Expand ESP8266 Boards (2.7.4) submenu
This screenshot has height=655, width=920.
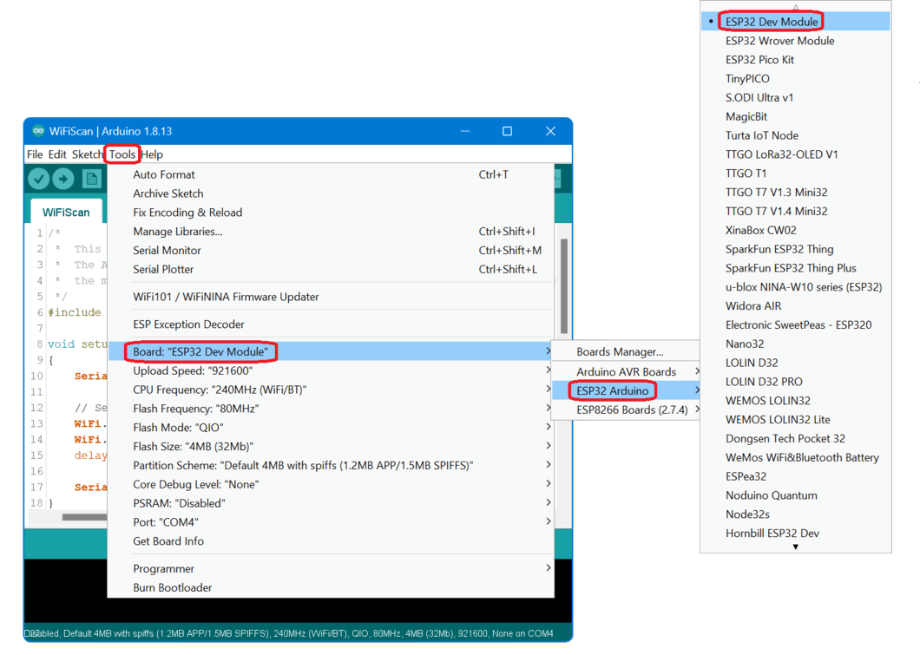pyautogui.click(x=627, y=409)
